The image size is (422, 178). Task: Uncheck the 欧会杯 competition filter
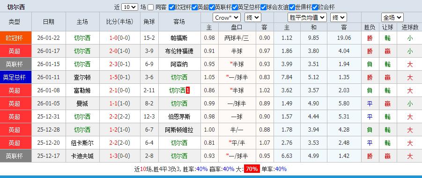(315, 7)
